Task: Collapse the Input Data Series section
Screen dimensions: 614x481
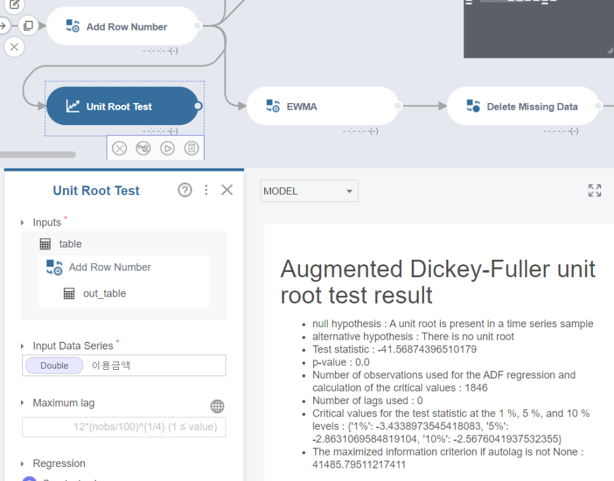Action: tap(22, 346)
